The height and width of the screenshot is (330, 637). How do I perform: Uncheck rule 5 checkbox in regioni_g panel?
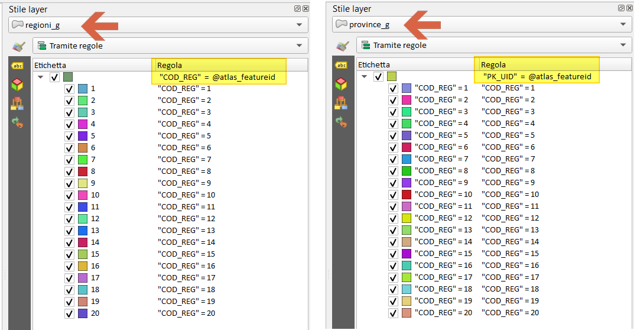click(x=69, y=136)
